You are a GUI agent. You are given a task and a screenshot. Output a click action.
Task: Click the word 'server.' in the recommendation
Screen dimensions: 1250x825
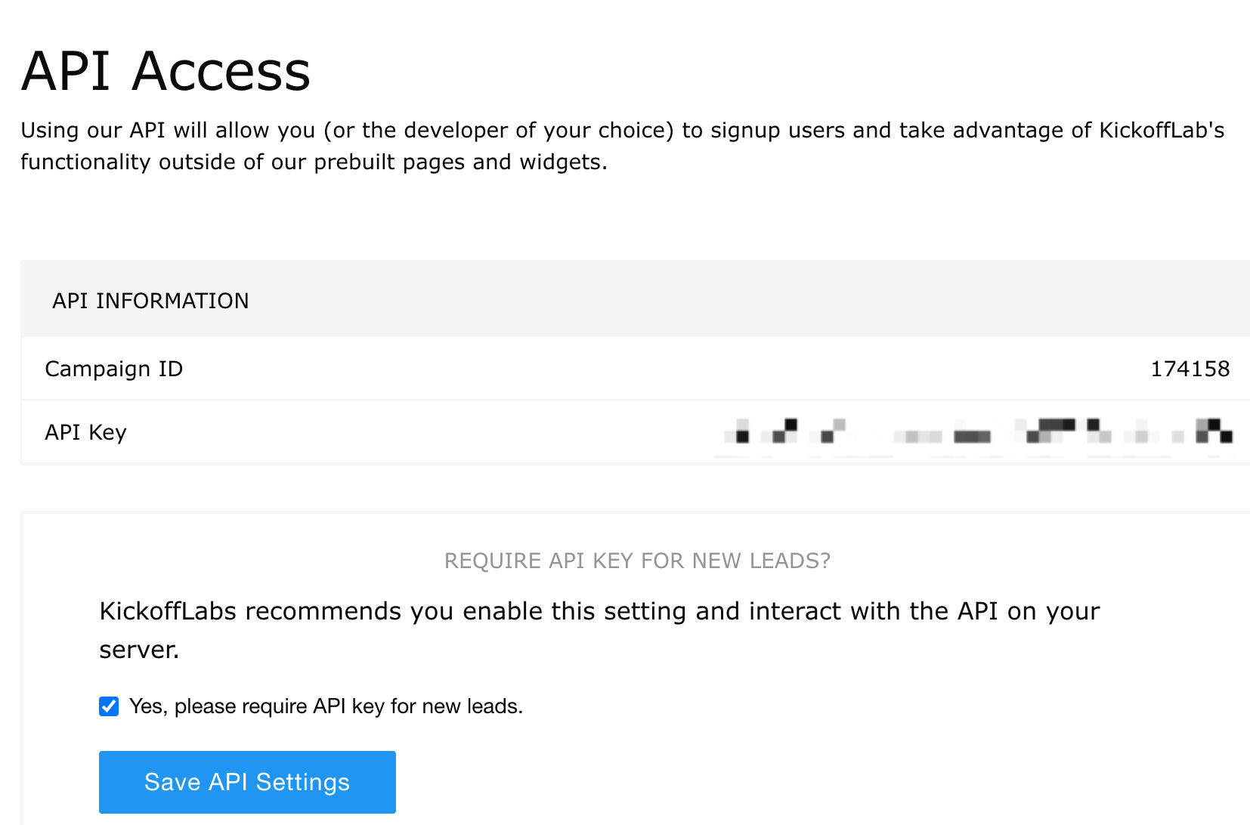[x=139, y=650]
